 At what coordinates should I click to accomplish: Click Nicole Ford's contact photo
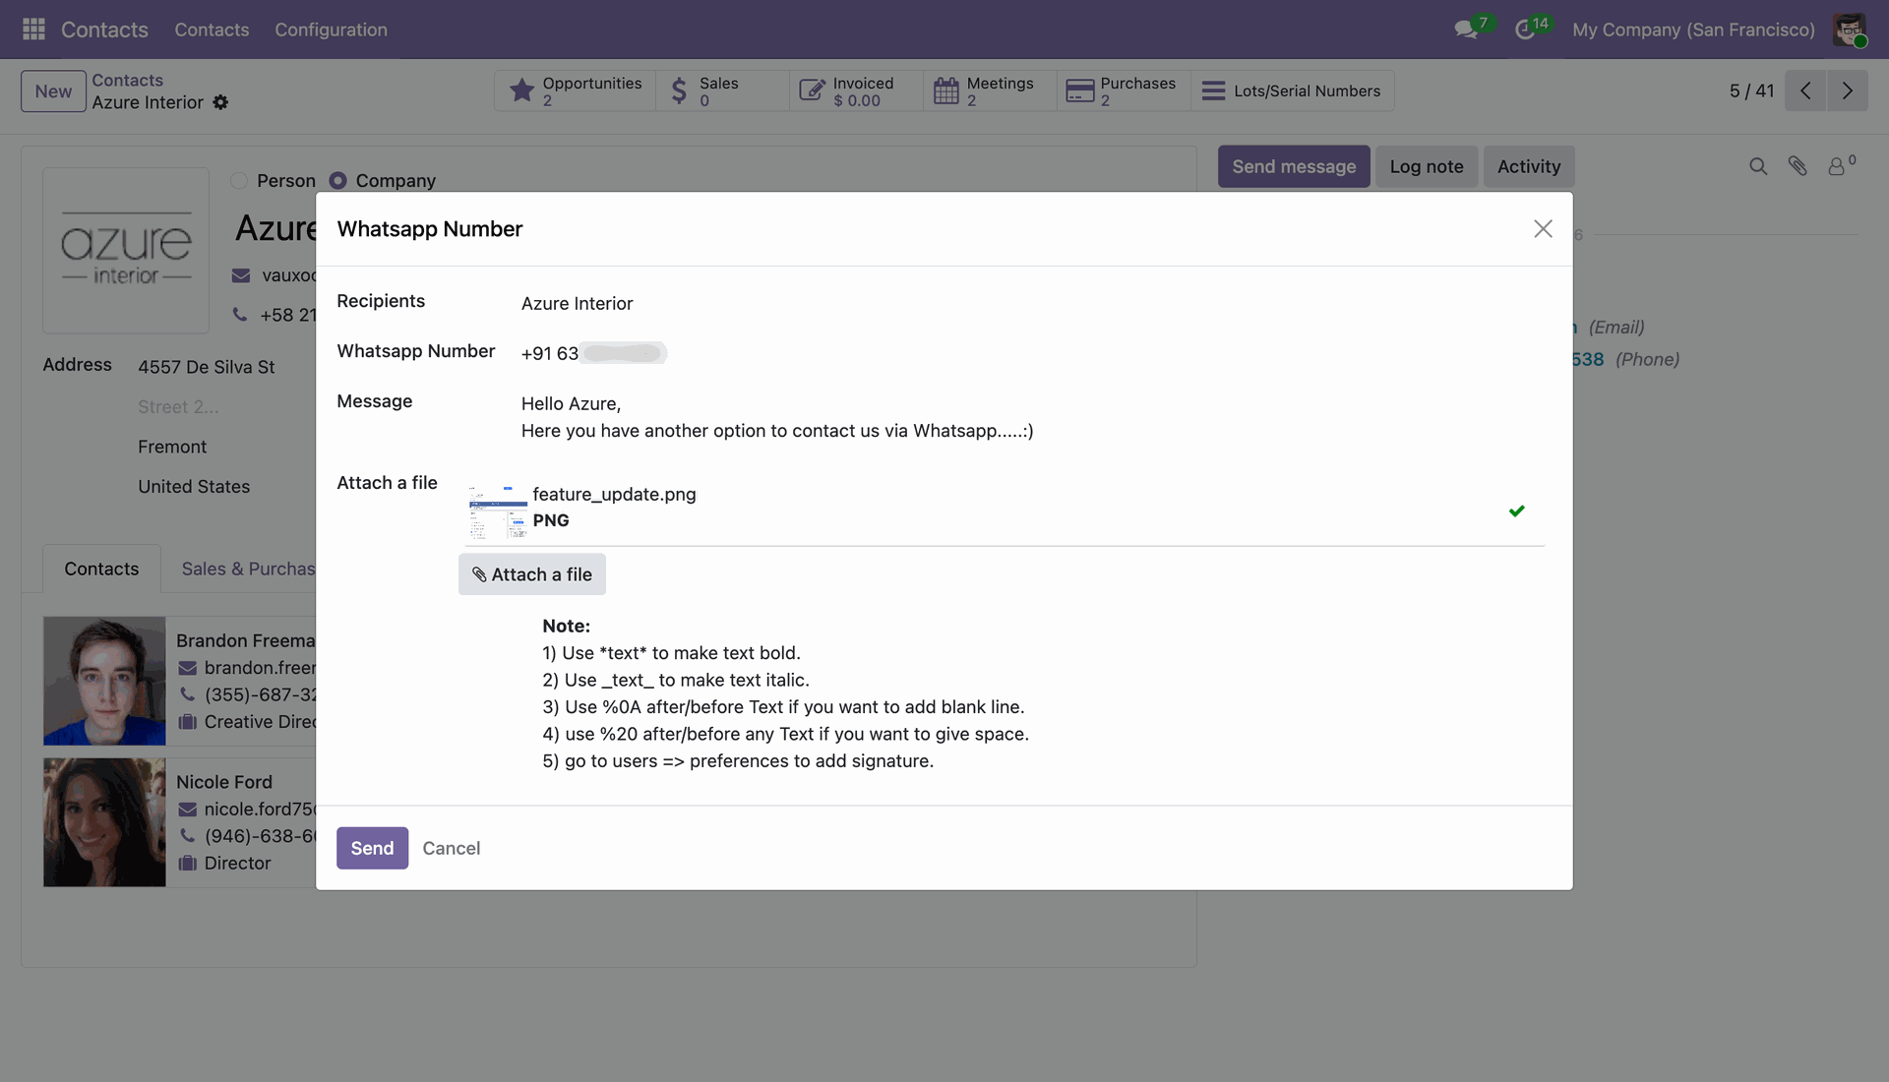pyautogui.click(x=104, y=822)
